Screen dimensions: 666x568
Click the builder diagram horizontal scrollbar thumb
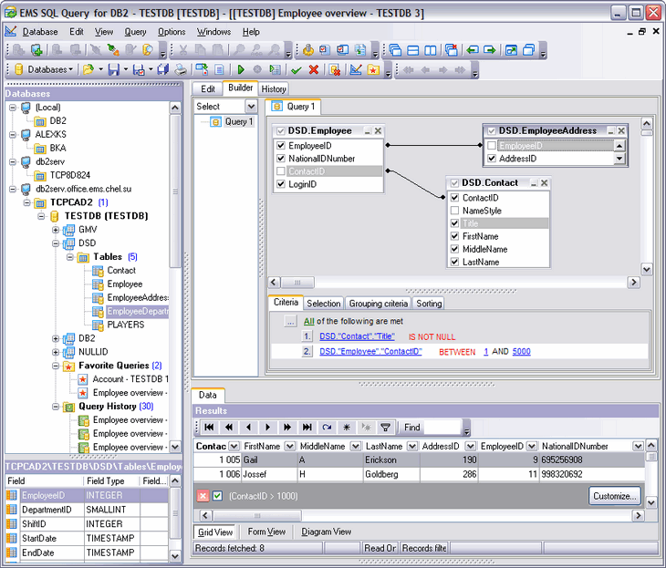click(297, 283)
